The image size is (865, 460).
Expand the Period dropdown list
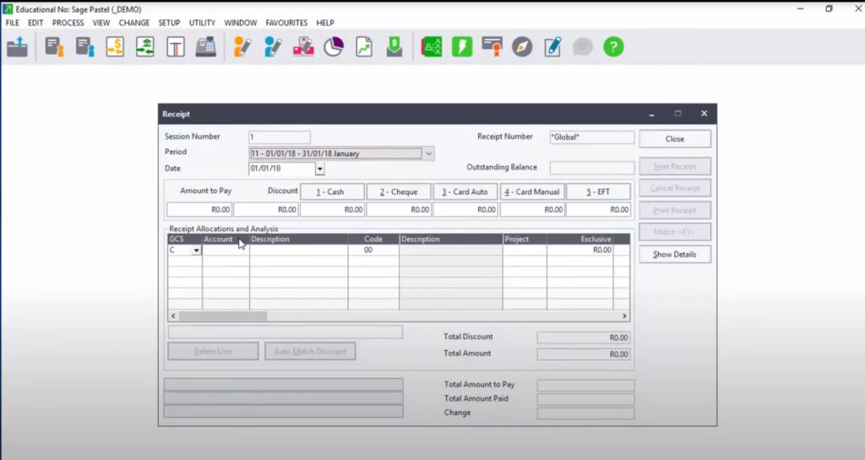428,154
